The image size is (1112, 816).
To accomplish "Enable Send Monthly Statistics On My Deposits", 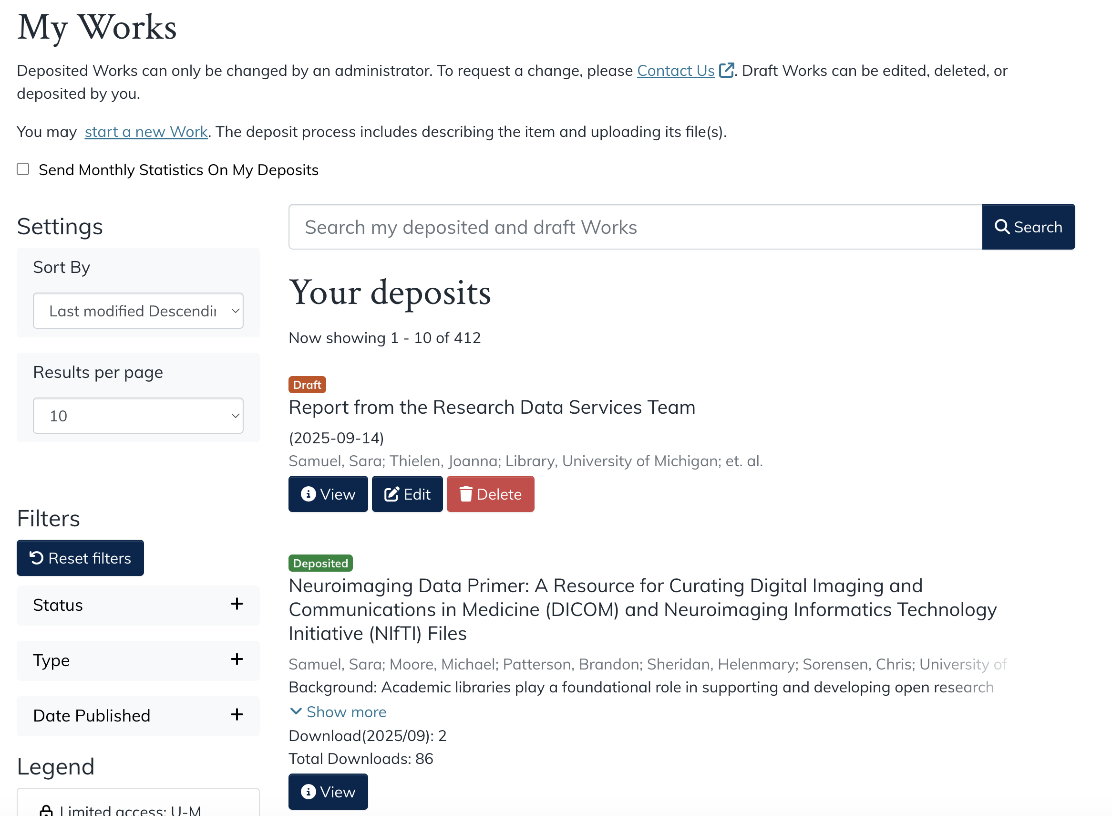I will 23,169.
